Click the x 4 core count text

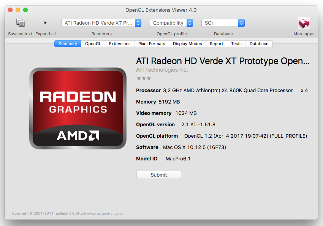[x=304, y=91]
